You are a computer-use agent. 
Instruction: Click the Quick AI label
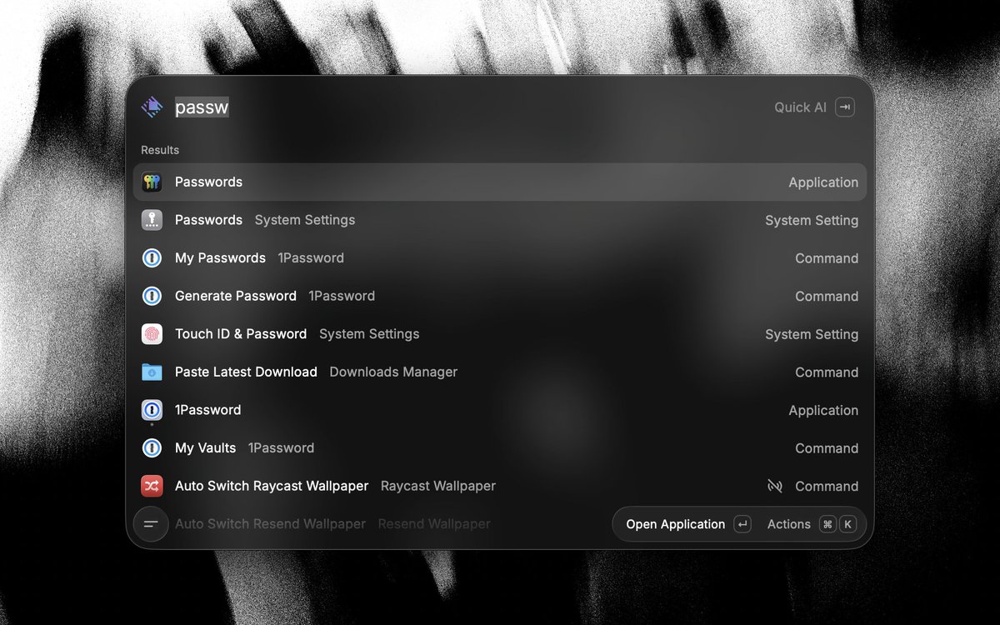tap(800, 107)
